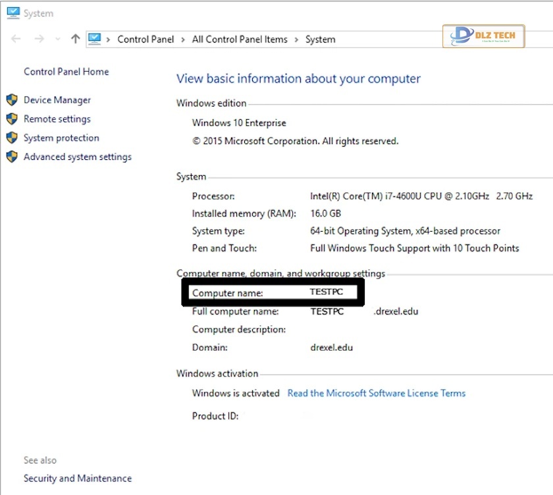Click the DLZ Tech logo
The height and width of the screenshot is (495, 553).
tap(483, 36)
